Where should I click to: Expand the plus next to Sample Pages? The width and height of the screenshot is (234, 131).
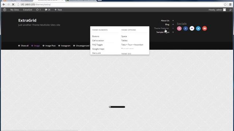click(173, 32)
